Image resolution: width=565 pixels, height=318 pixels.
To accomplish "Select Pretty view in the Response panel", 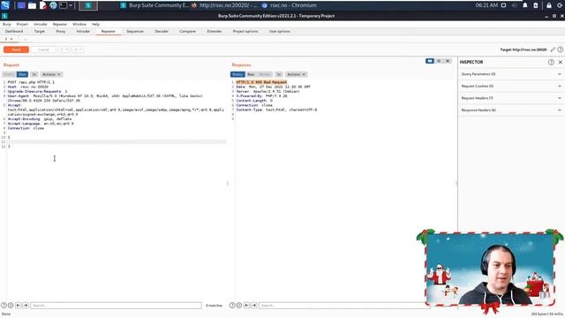I will pyautogui.click(x=237, y=74).
